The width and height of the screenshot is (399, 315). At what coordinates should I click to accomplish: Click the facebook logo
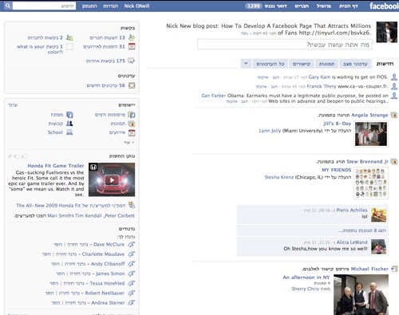click(x=384, y=6)
